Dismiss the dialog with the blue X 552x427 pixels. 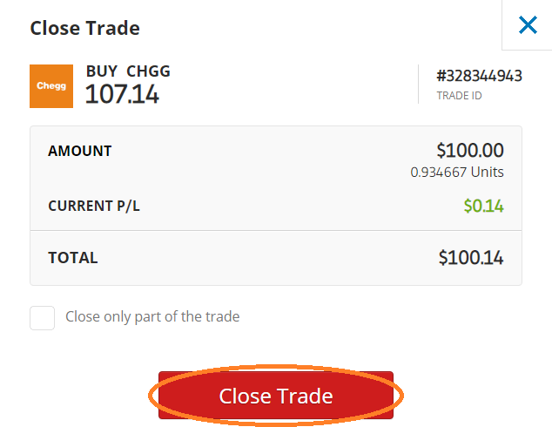tap(528, 25)
